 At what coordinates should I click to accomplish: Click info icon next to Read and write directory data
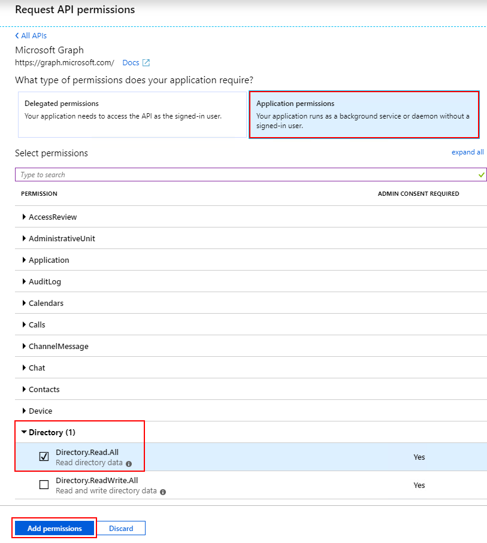[x=163, y=492]
